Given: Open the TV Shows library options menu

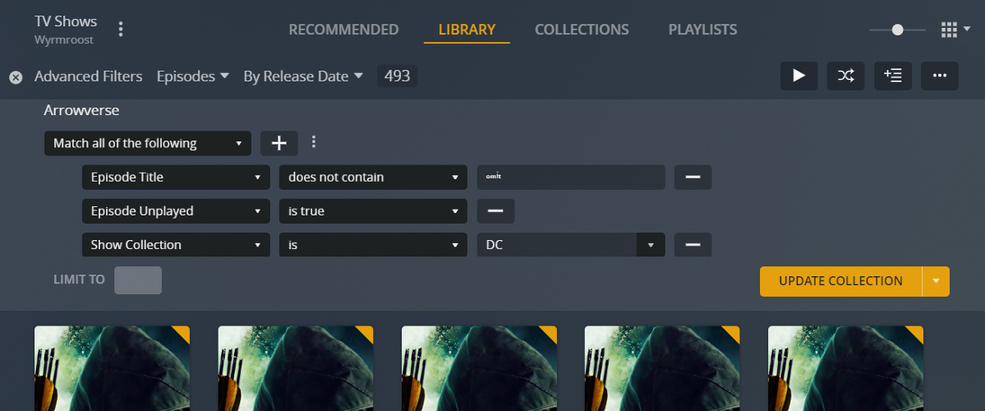Looking at the screenshot, I should point(121,30).
